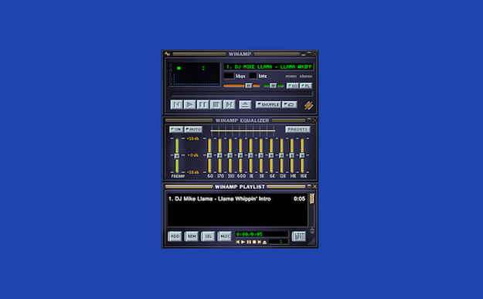Viewport: 483px width, 299px height.
Task: Toggle Repeat mode button
Action: (x=290, y=105)
